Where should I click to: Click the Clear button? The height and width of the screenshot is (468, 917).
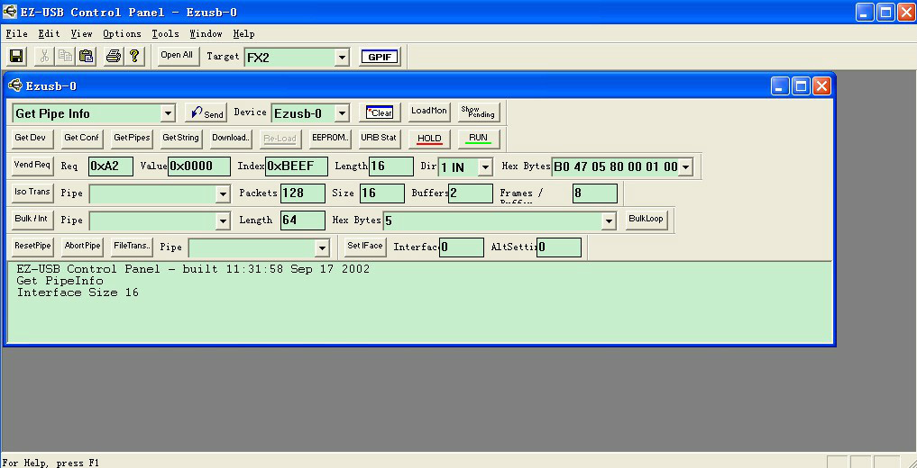tap(380, 112)
